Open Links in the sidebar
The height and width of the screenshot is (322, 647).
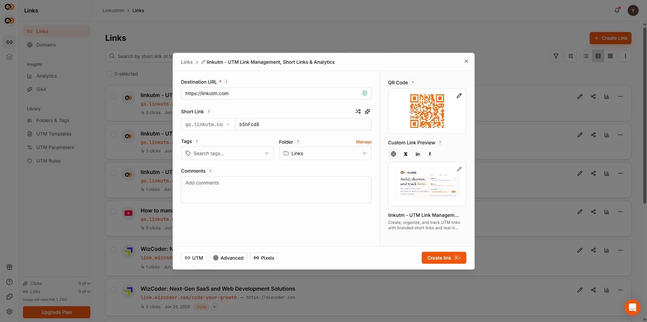point(57,31)
